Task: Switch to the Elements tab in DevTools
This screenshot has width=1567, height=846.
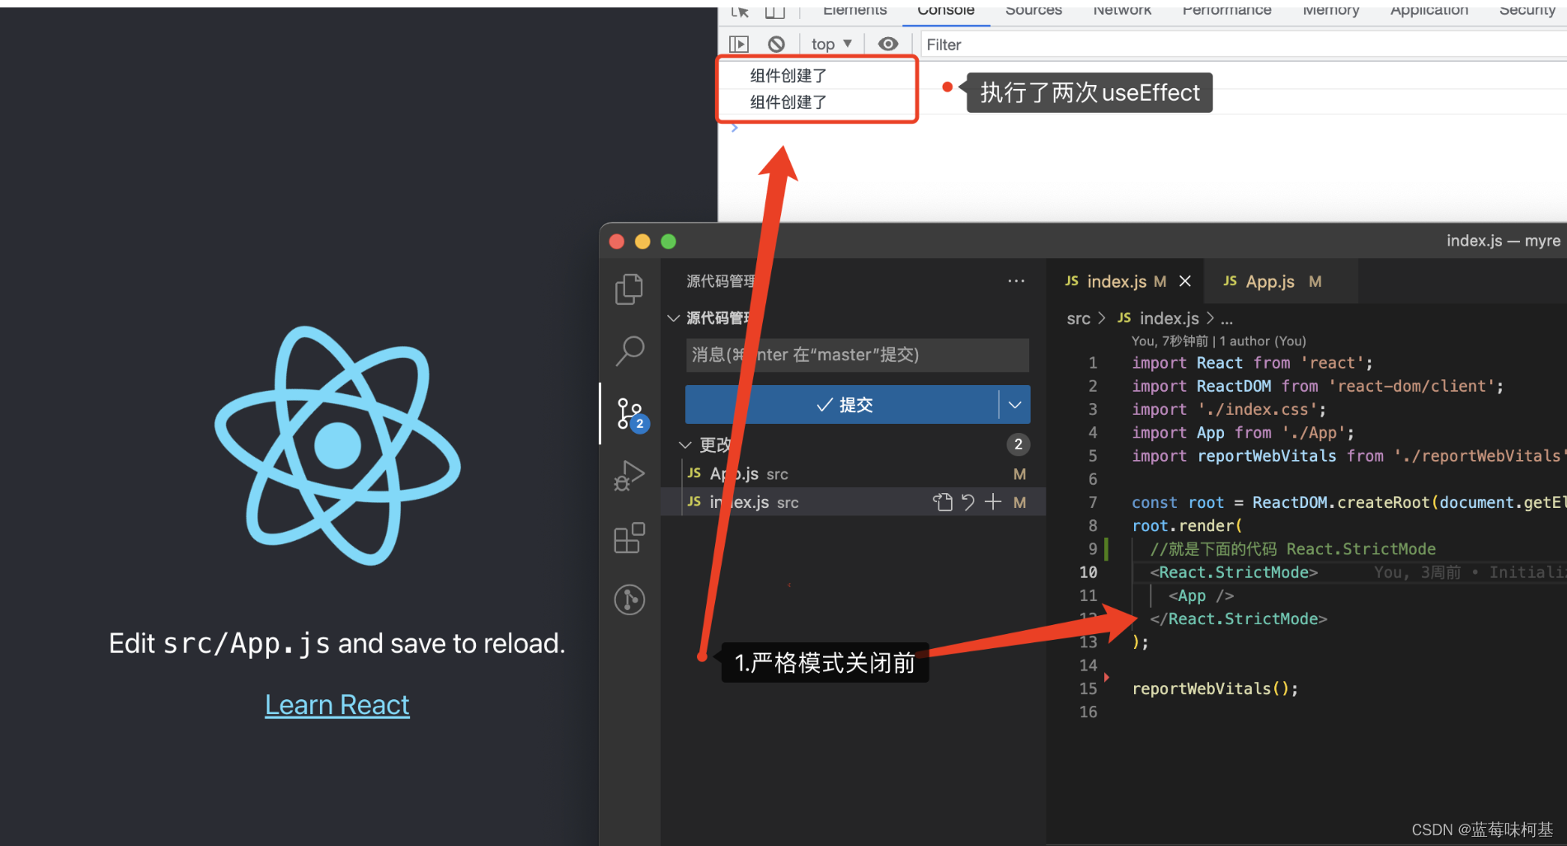Action: click(x=855, y=12)
